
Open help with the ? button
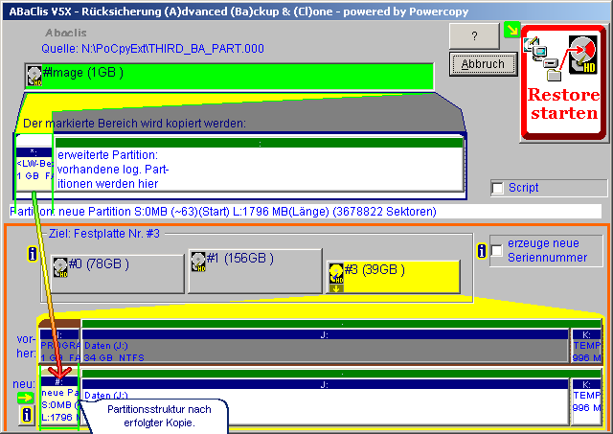tap(477, 34)
